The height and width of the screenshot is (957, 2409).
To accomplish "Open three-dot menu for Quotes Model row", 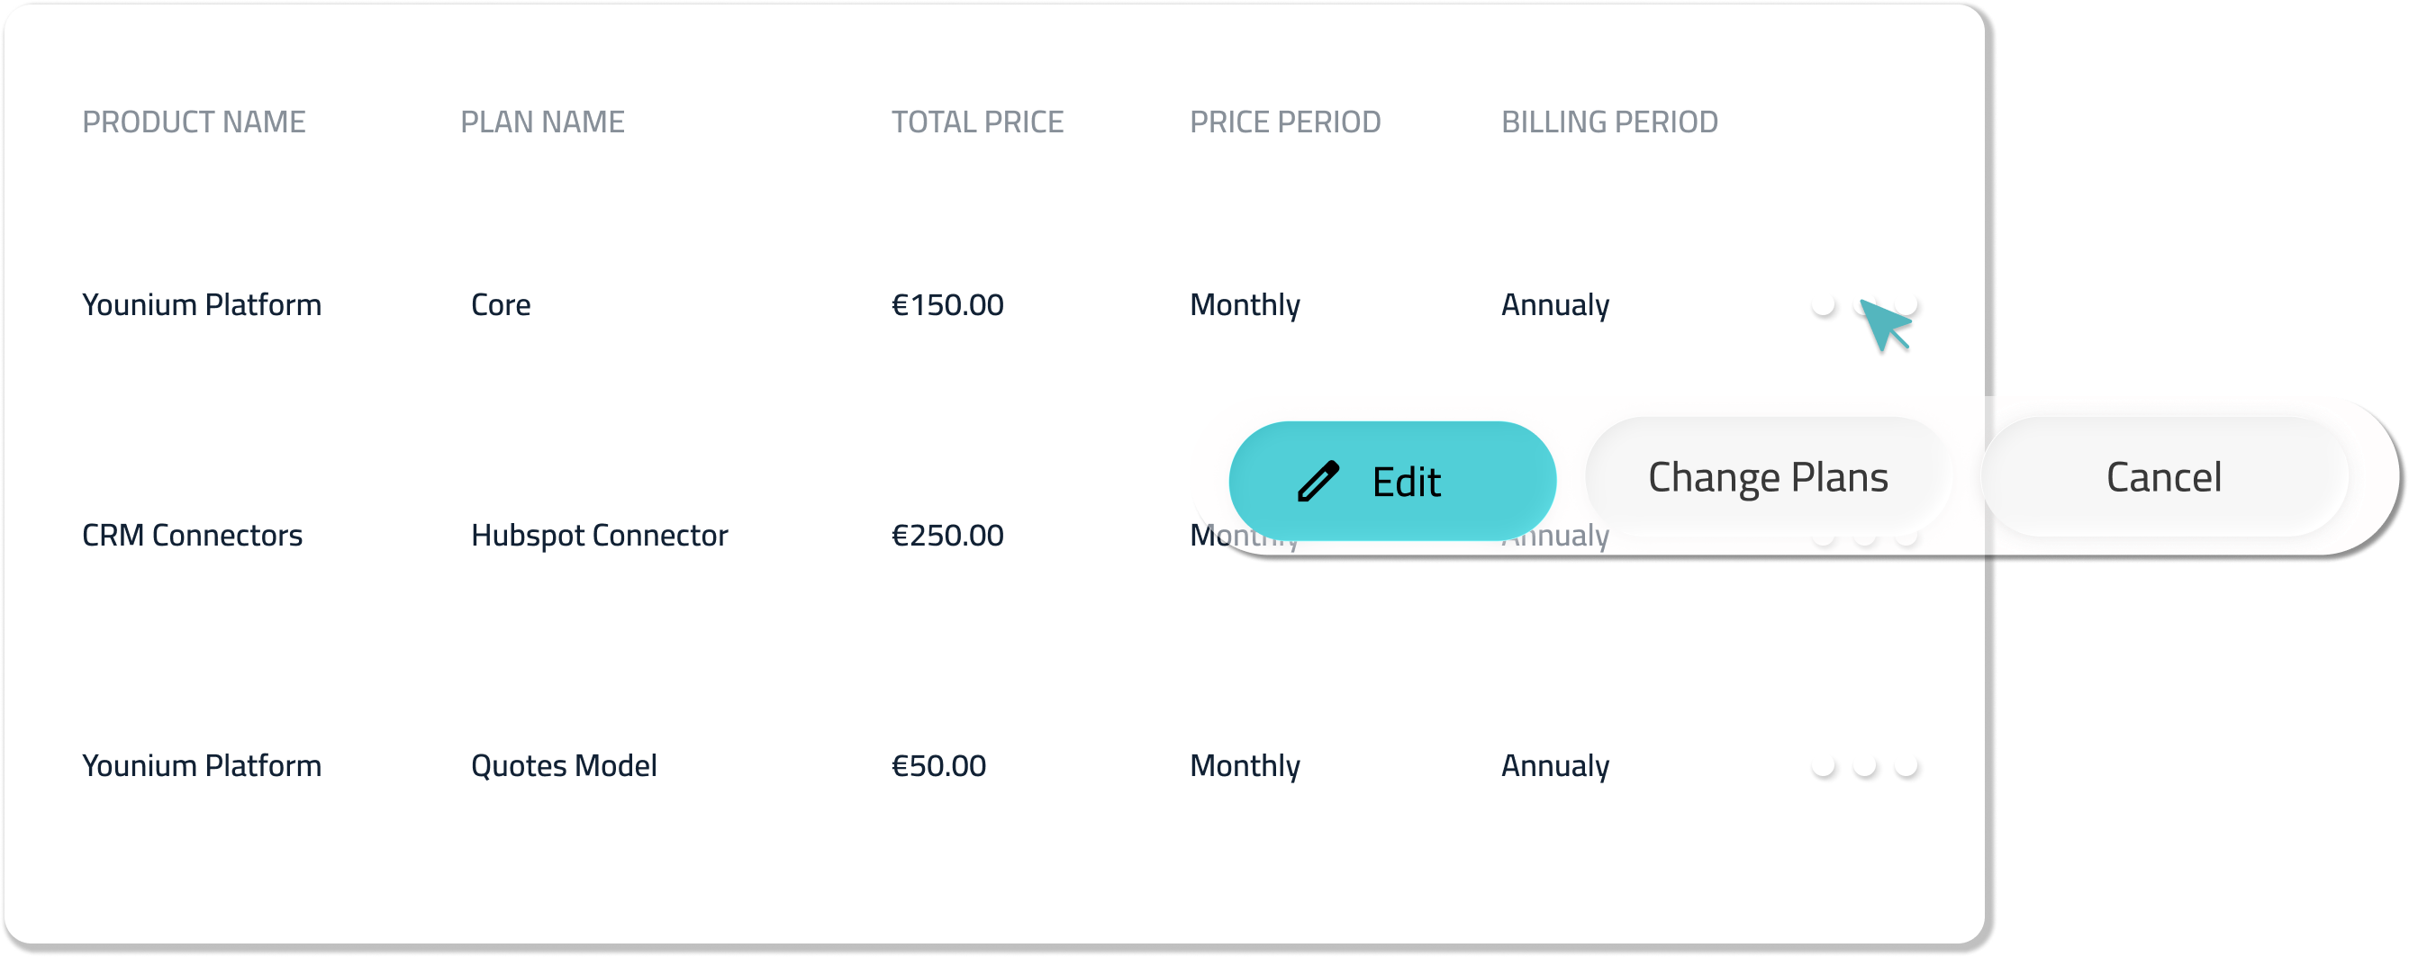I will coord(1864,766).
